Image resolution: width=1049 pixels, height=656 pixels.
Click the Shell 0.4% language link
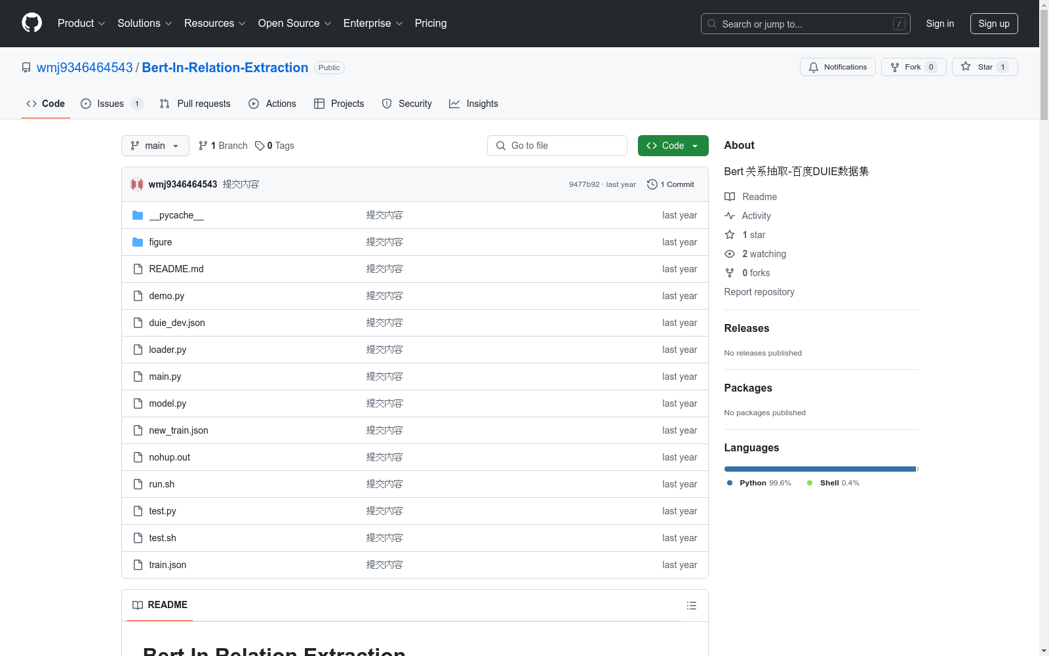pos(833,483)
